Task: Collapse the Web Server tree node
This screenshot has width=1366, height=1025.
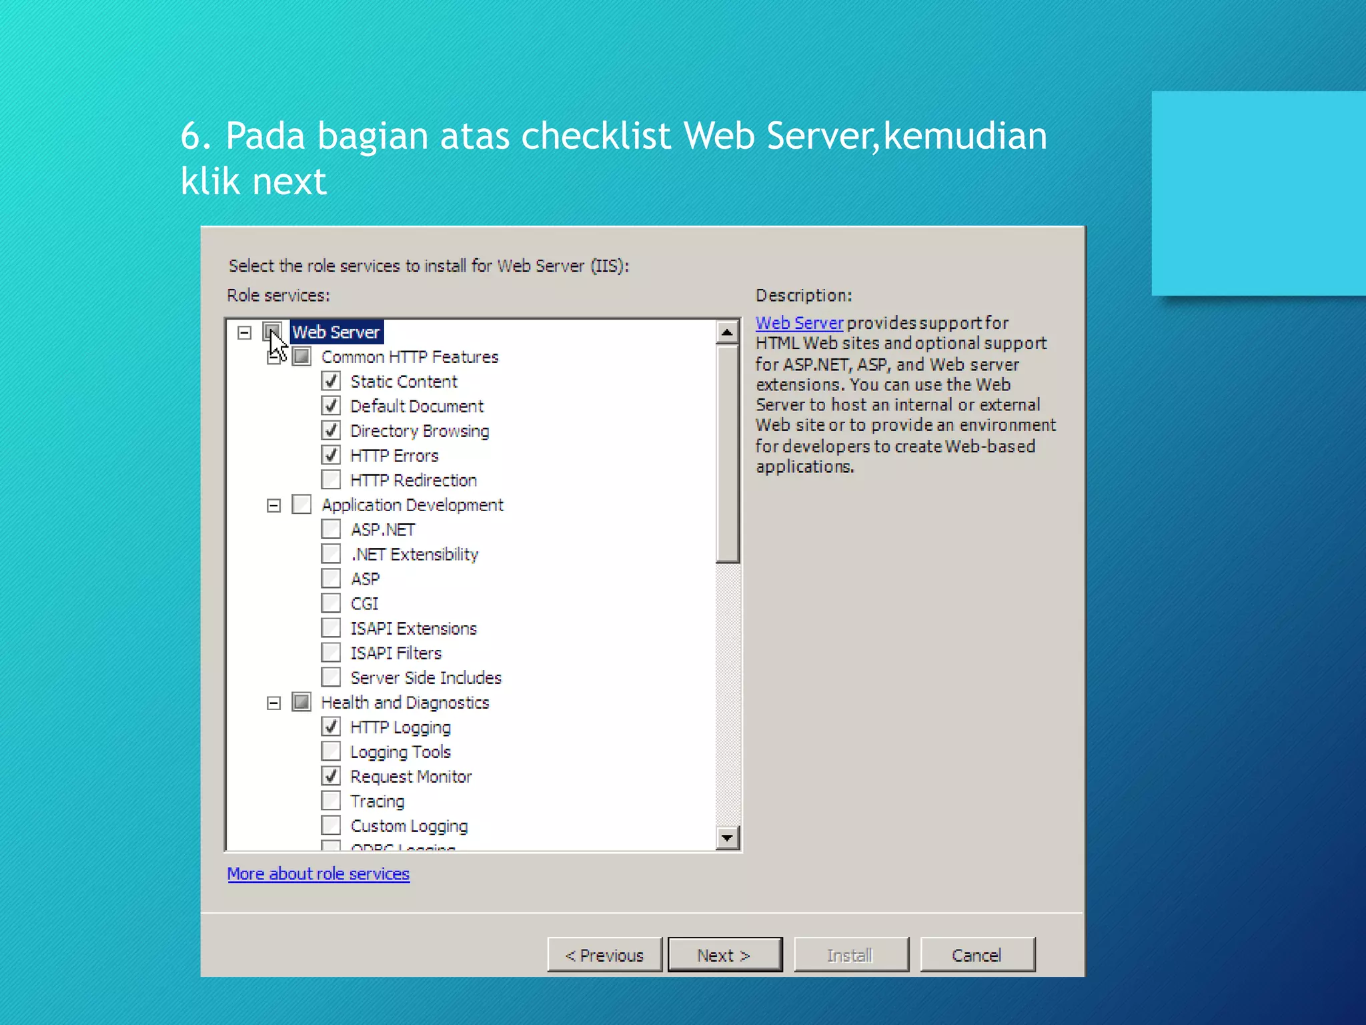Action: (x=245, y=332)
